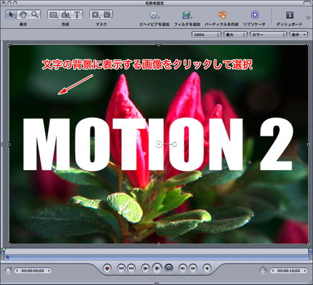Select the bezier mask tool
Image resolution: width=313 pixels, height=285 pixels.
coord(107,14)
